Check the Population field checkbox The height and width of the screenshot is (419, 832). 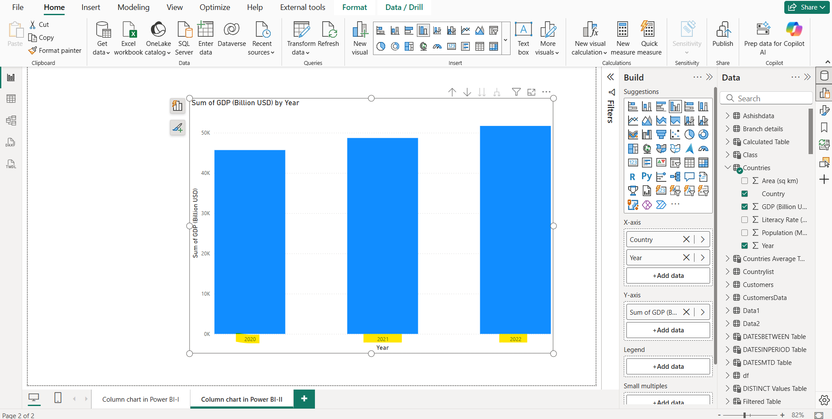pyautogui.click(x=745, y=232)
